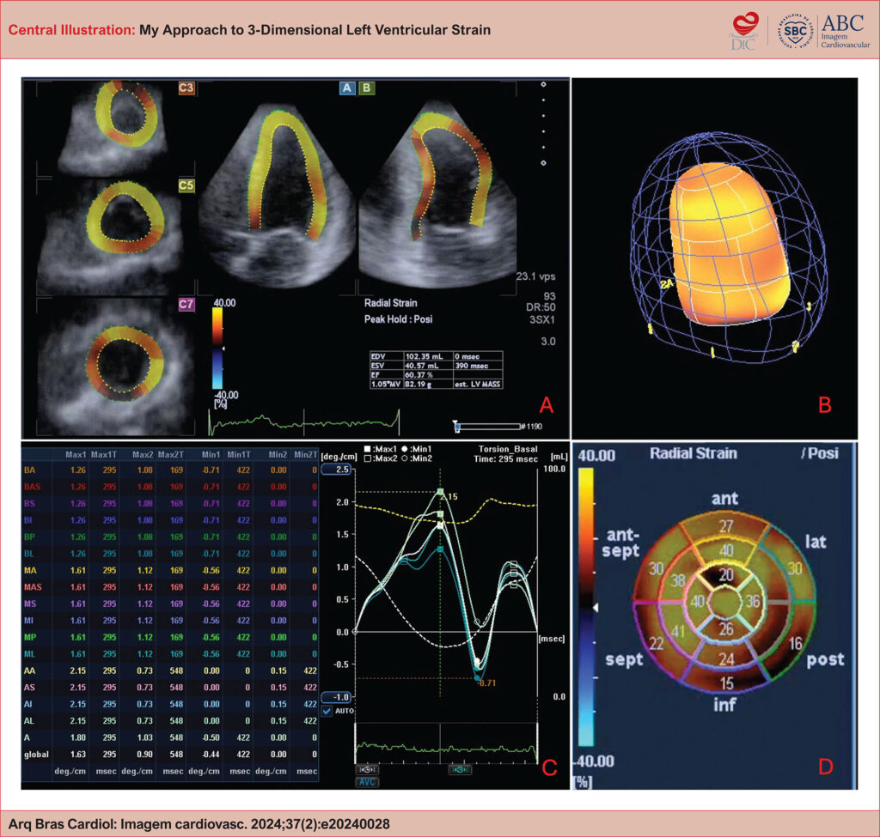Image resolution: width=880 pixels, height=837 pixels.
Task: Select the BP row label
Action: click(29, 537)
